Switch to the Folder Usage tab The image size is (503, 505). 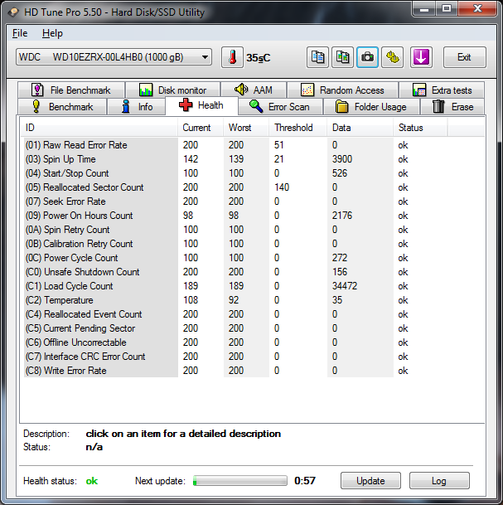pyautogui.click(x=372, y=107)
